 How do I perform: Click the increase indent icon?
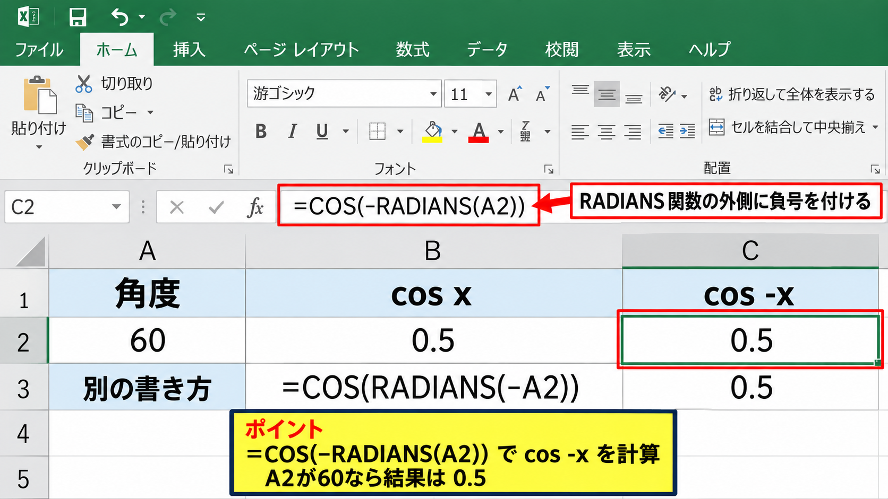687,130
